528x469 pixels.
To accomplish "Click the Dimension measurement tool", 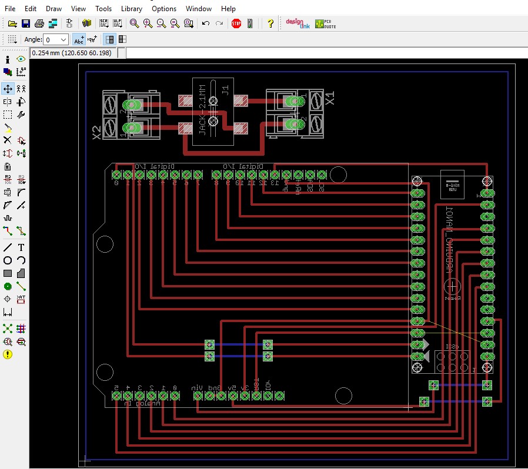I will coord(8,312).
